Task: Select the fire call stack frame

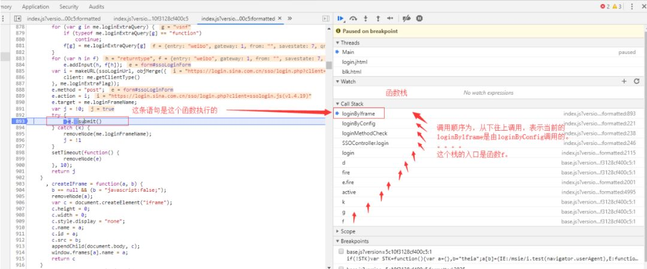Action: pyautogui.click(x=489, y=172)
